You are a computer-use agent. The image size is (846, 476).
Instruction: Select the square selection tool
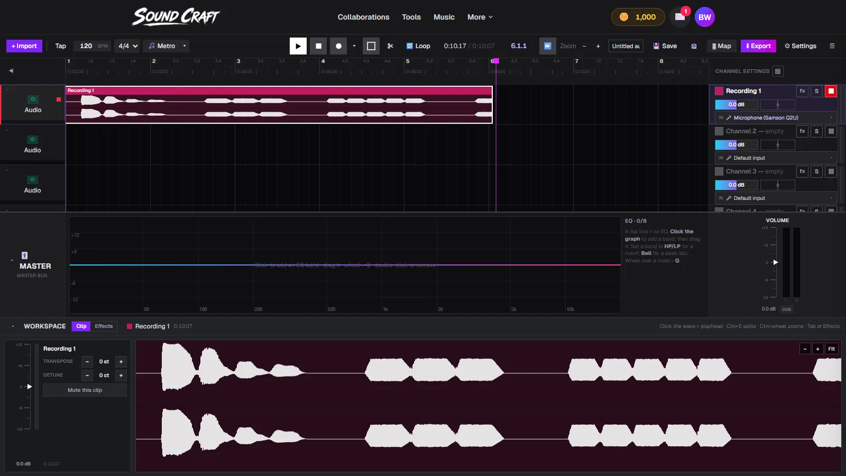[x=371, y=46]
